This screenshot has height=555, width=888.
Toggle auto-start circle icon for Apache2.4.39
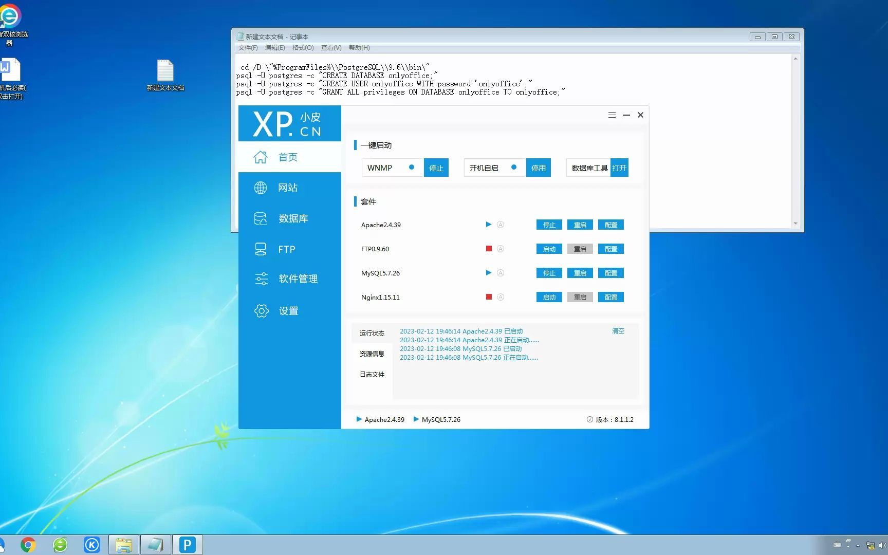(x=501, y=225)
